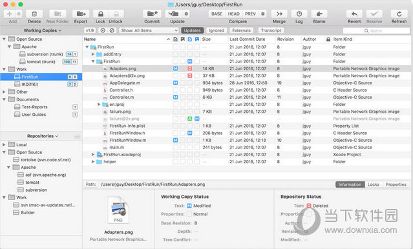Click the Unlock toolbar icon
This screenshot has height=249, width=413.
116,14
